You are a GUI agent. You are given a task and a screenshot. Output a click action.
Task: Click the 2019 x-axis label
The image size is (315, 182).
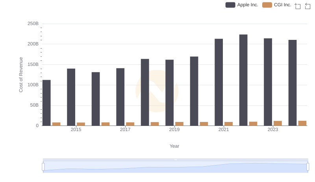point(174,129)
